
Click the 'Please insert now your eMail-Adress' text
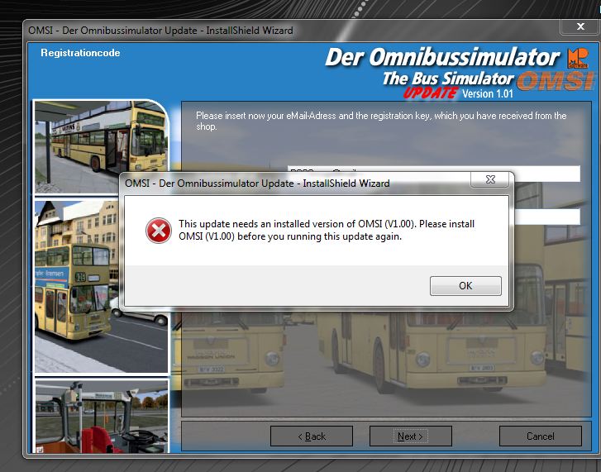coord(381,121)
